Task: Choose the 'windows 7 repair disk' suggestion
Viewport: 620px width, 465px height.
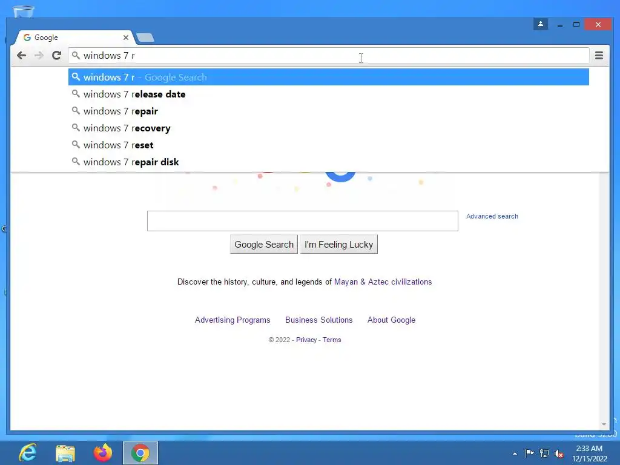Action: click(x=329, y=162)
